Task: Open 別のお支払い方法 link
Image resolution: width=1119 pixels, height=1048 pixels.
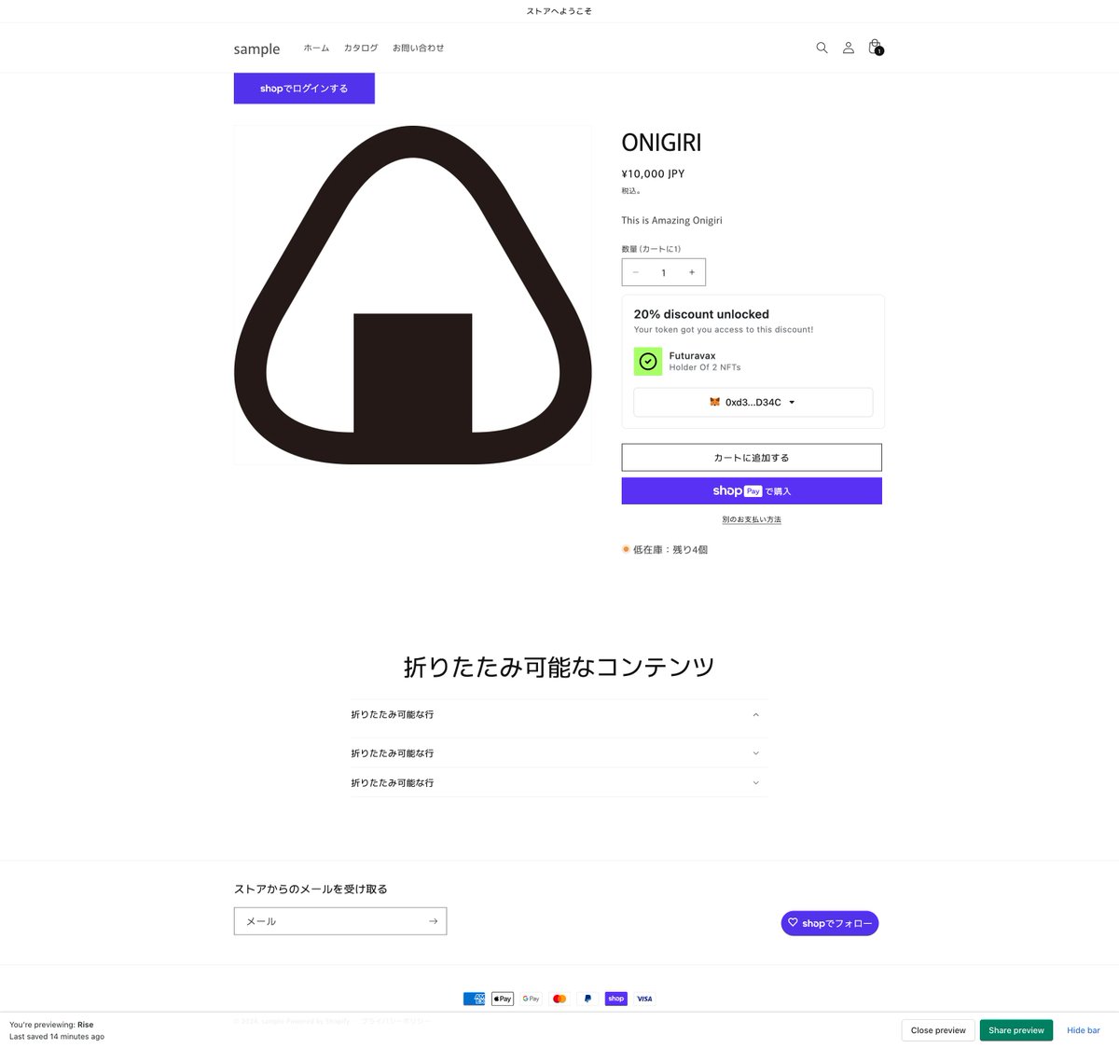Action: [752, 519]
